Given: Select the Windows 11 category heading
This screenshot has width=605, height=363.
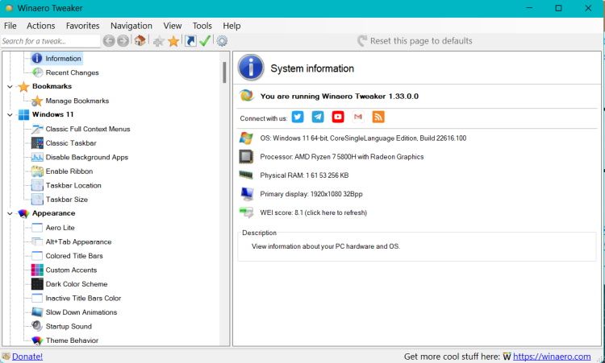Looking at the screenshot, I should 52,114.
